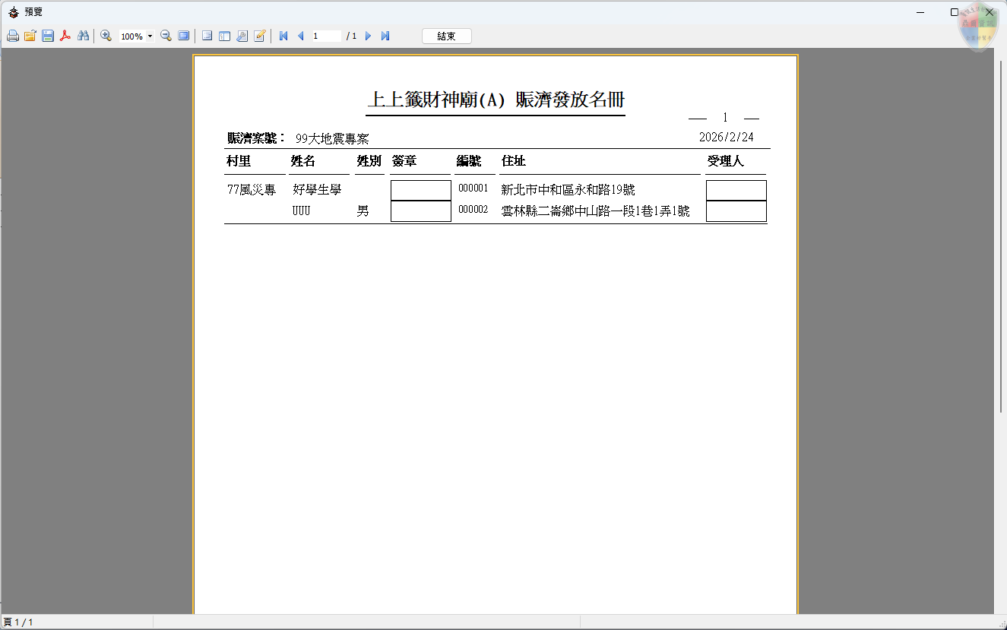
Task: Open page settings with the wrench icon
Action: (x=242, y=36)
